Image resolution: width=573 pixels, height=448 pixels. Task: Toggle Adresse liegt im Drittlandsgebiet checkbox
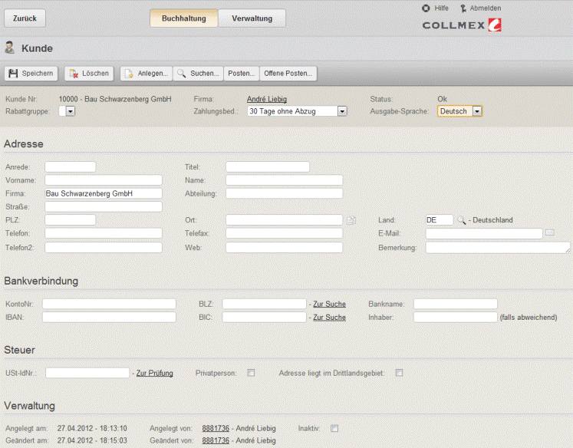pyautogui.click(x=399, y=373)
